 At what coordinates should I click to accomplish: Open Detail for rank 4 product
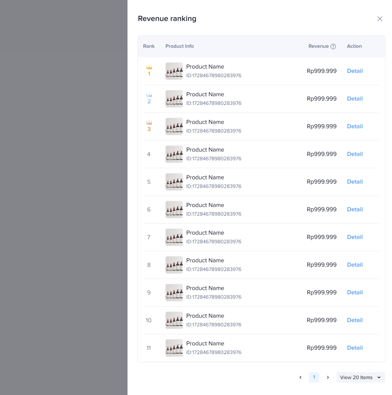click(355, 154)
